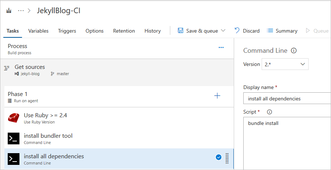
Task: Click the Display name input field
Action: 287,99
